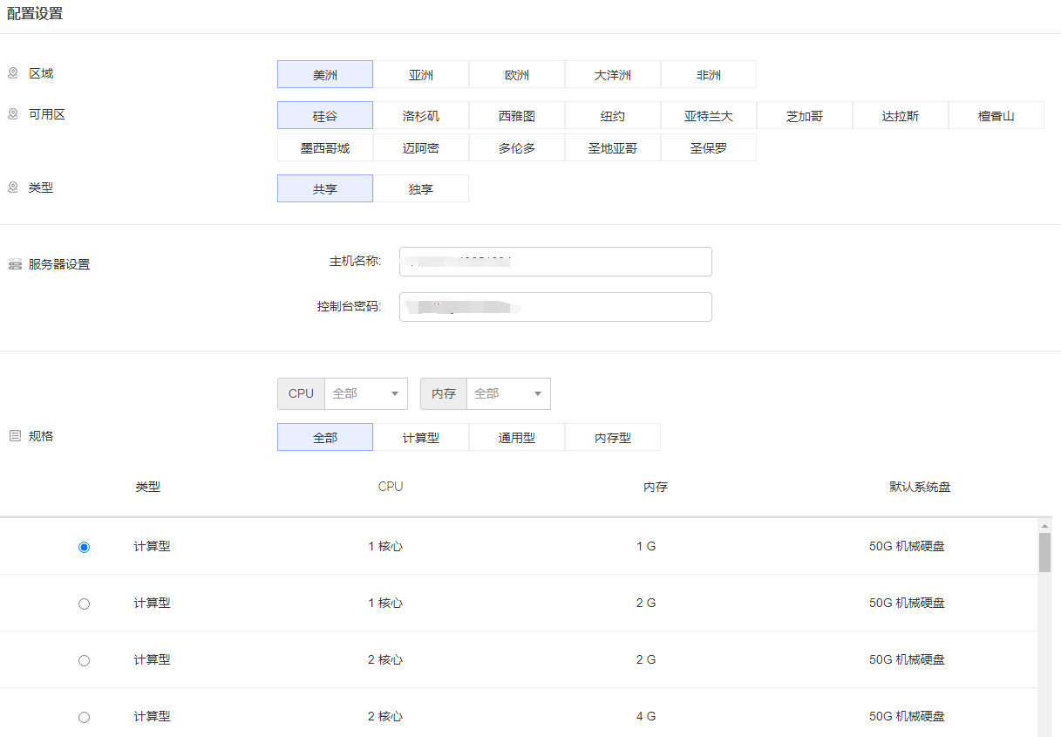Click the spec table scrollbar thumb
The width and height of the screenshot is (1061, 737).
[x=1044, y=552]
